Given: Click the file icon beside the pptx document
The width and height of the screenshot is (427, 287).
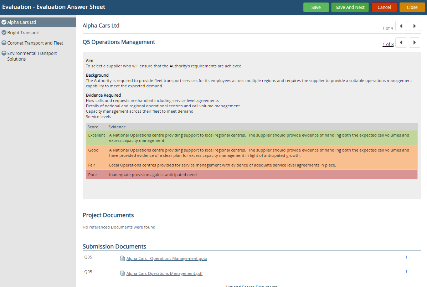Looking at the screenshot, I should (123, 258).
